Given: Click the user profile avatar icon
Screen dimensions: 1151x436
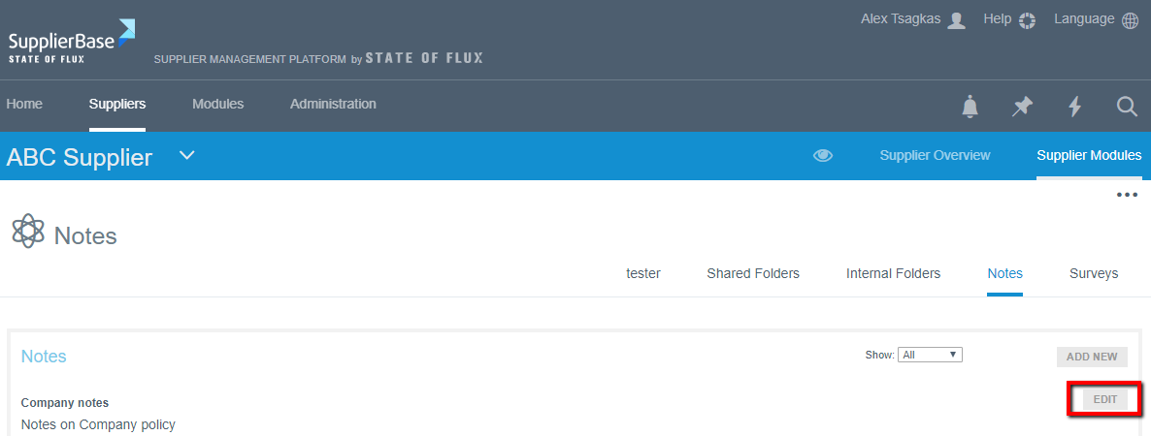Looking at the screenshot, I should (956, 20).
